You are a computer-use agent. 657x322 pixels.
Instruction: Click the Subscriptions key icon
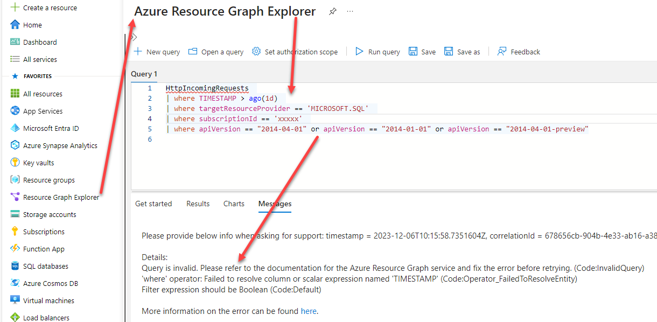(15, 232)
